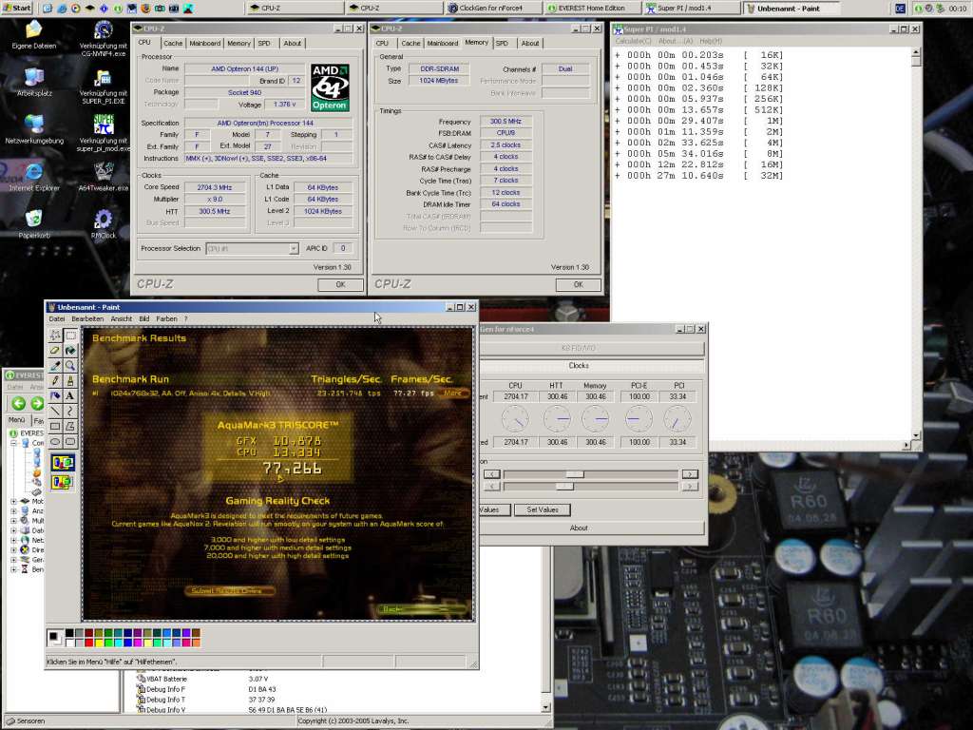
Task: Click language indicator in system tray
Action: 900,8
